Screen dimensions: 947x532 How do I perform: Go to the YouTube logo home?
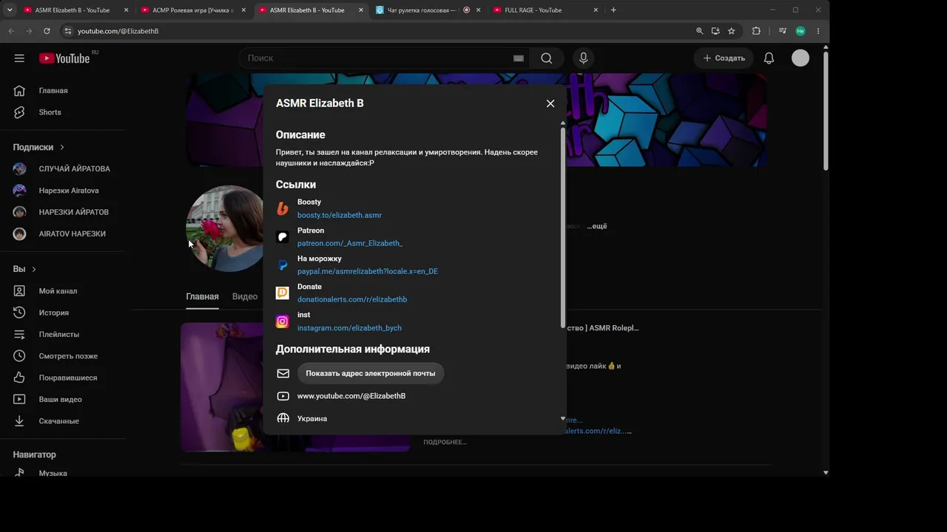[x=64, y=58]
